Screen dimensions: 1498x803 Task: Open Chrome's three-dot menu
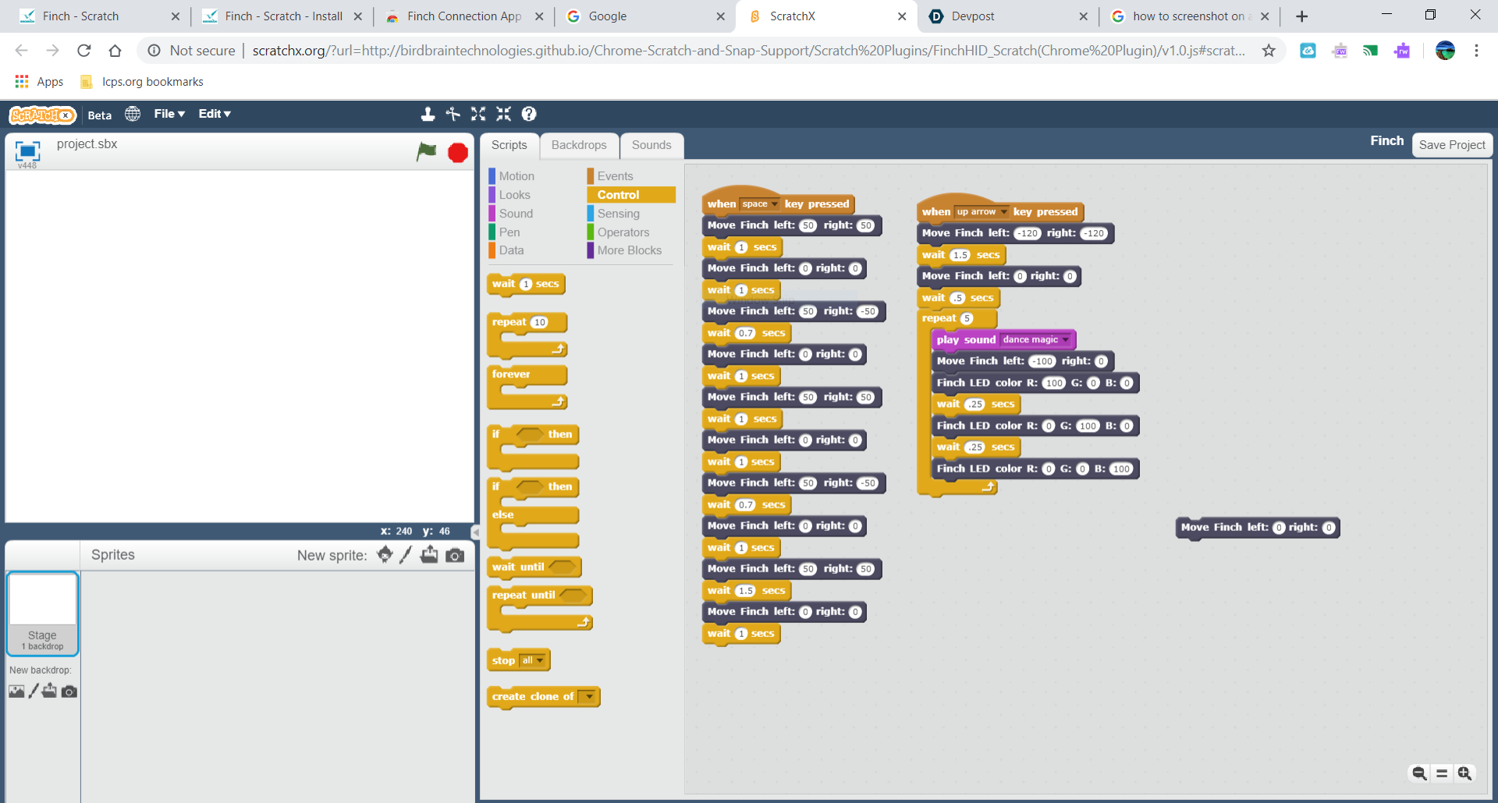1476,51
